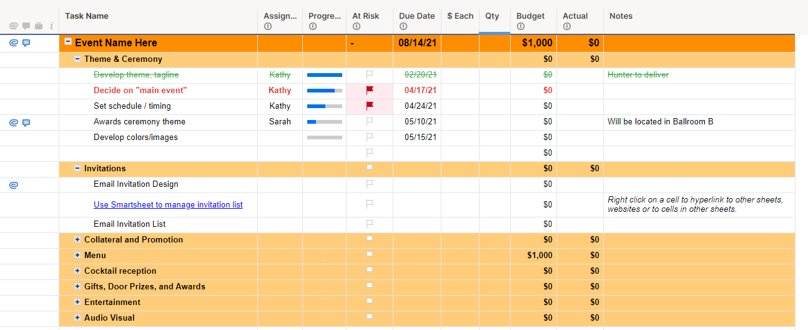Image resolution: width=808 pixels, height=330 pixels.
Task: Open attachments on Event Name Here row
Action: click(x=14, y=43)
